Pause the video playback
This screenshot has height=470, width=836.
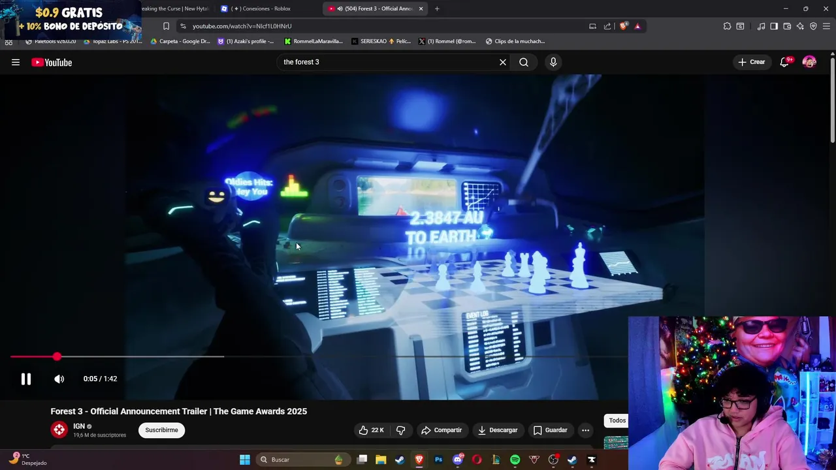[x=26, y=379]
